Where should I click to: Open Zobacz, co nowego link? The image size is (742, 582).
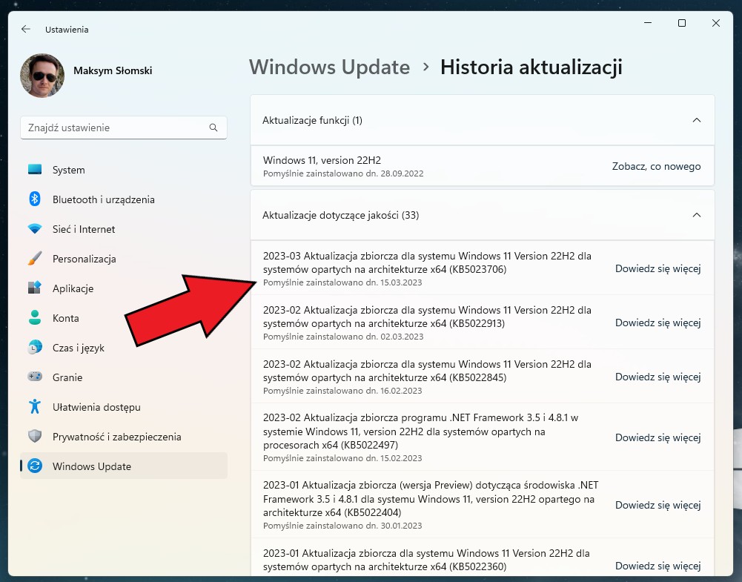[x=656, y=166]
